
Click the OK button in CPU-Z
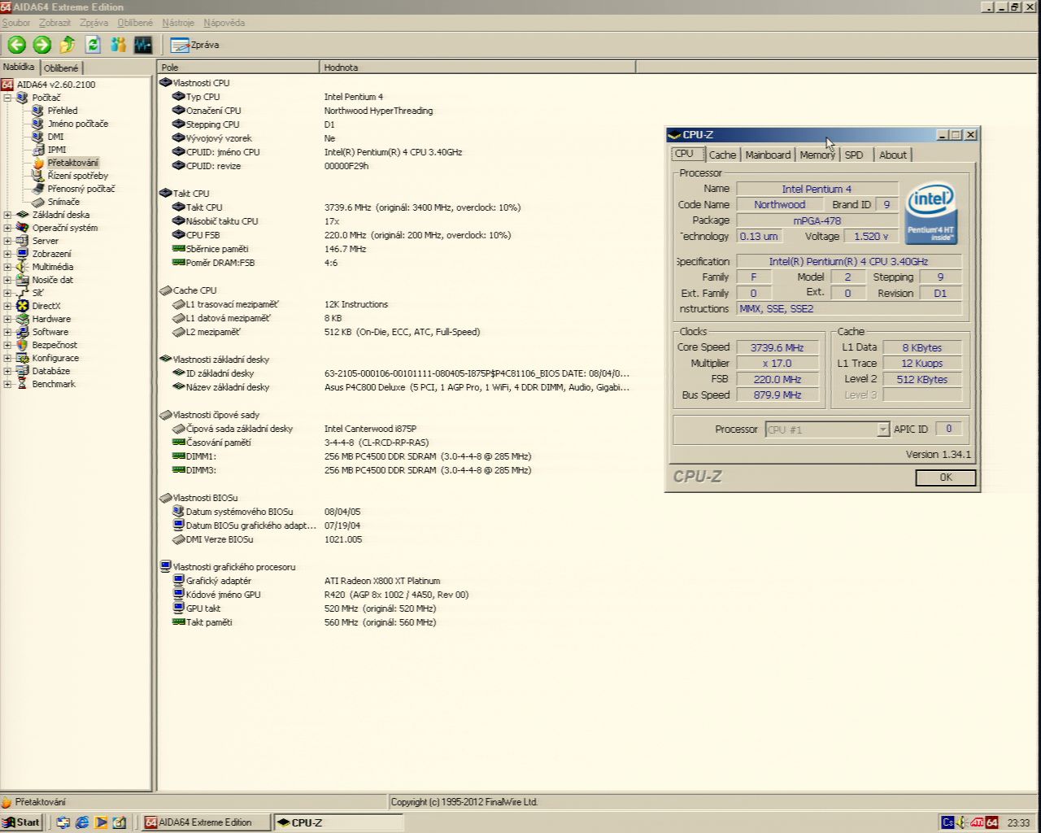945,478
